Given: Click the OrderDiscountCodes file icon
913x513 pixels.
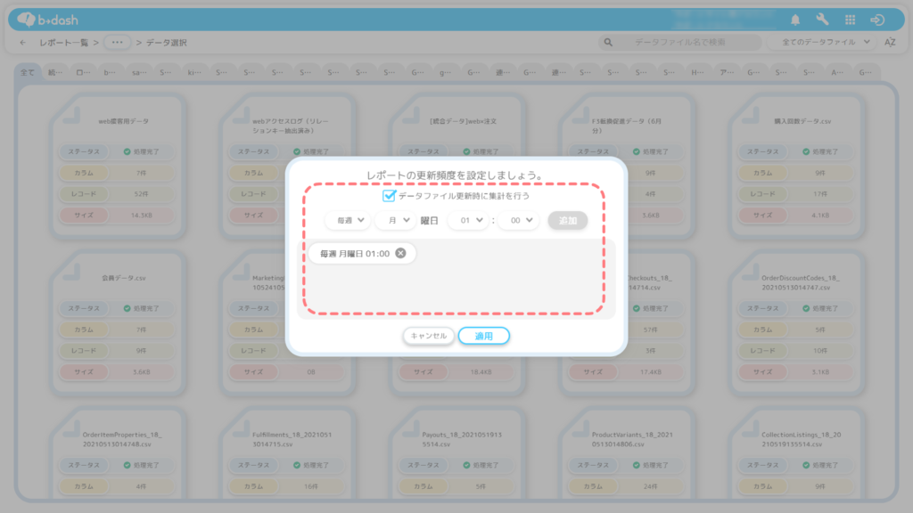Looking at the screenshot, I should click(751, 272).
